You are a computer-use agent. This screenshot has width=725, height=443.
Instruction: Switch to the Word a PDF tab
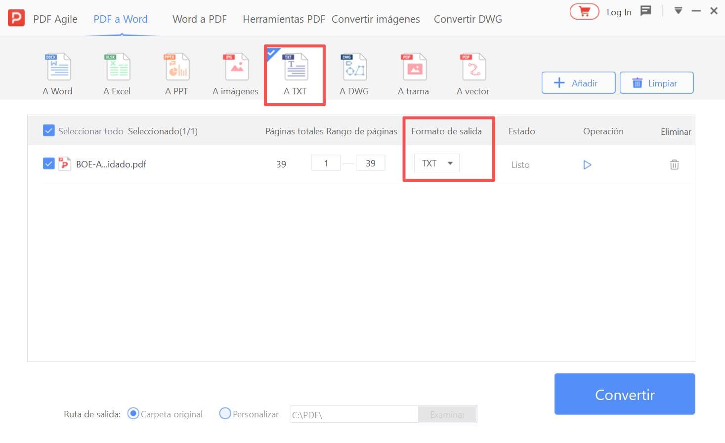[x=200, y=19]
